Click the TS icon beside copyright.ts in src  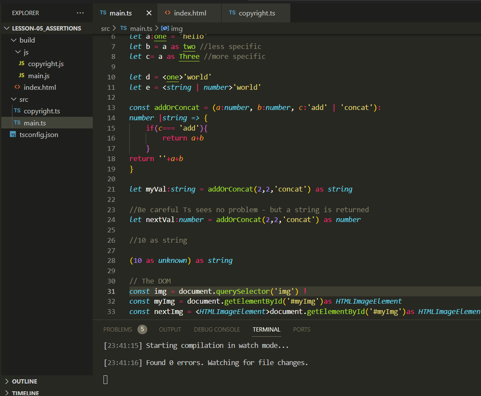click(x=17, y=111)
